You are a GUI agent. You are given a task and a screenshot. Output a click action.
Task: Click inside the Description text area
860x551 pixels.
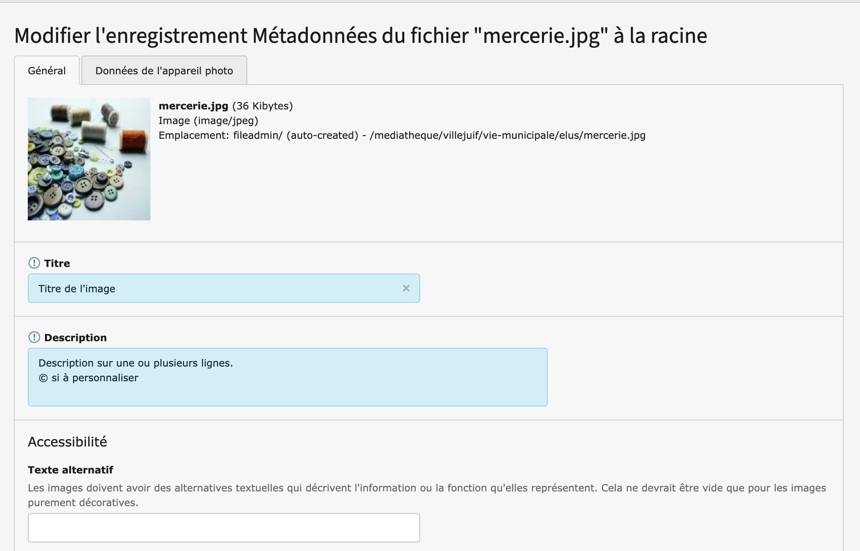[x=287, y=377]
